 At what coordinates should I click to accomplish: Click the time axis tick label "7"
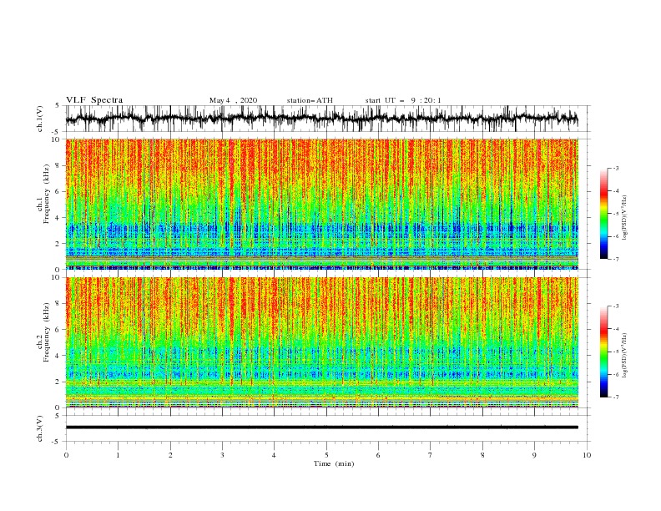point(431,455)
